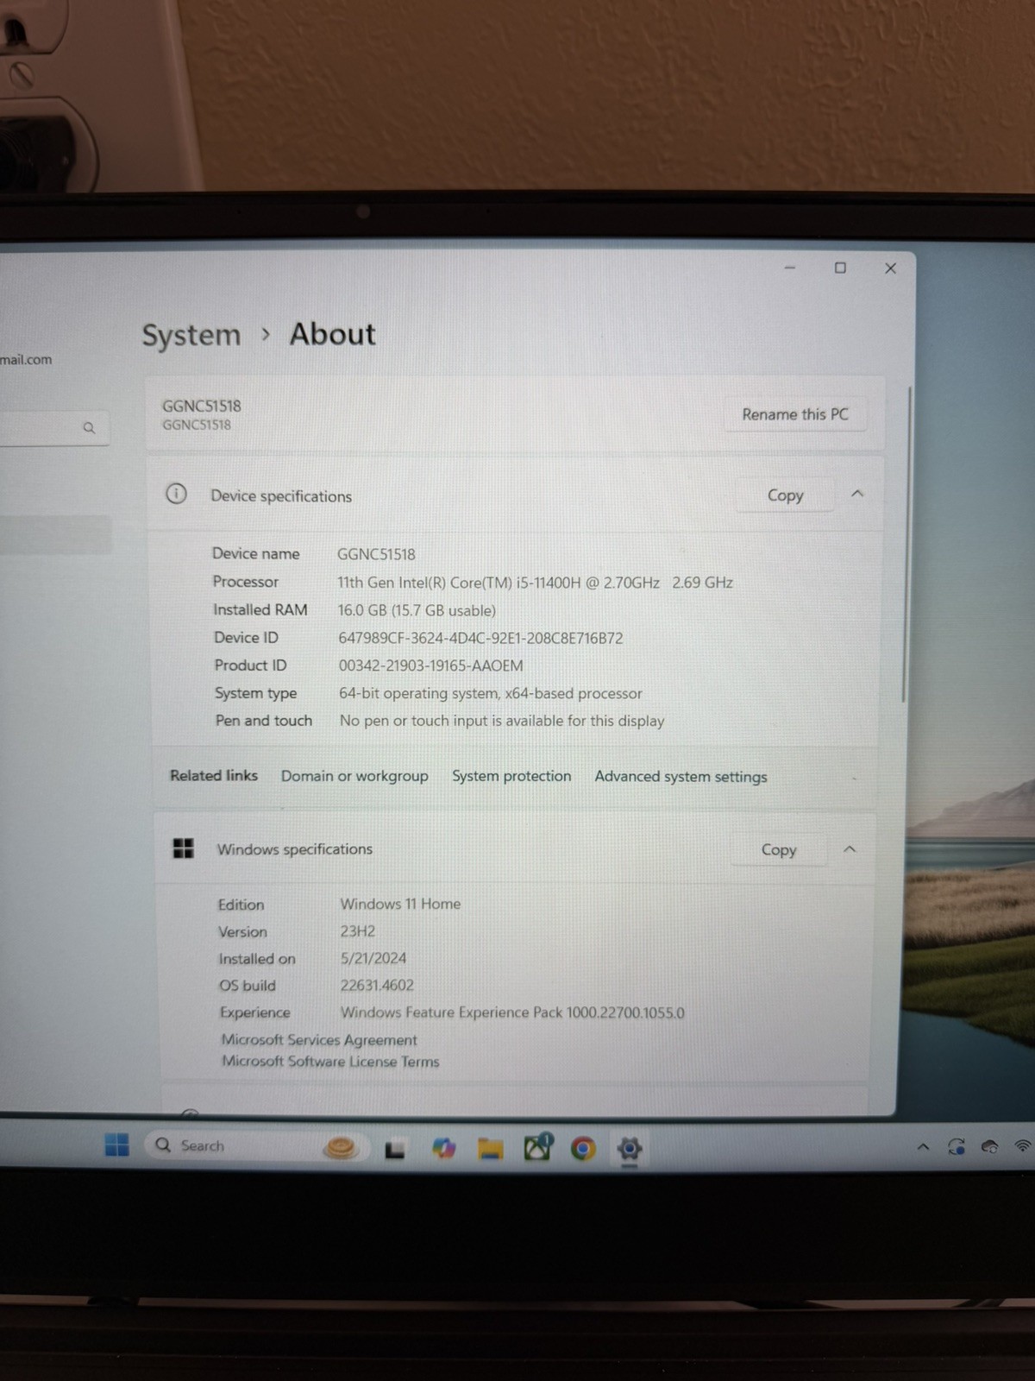Screen dimensions: 1035x1381
Task: Select the Device ID value text
Action: [480, 639]
